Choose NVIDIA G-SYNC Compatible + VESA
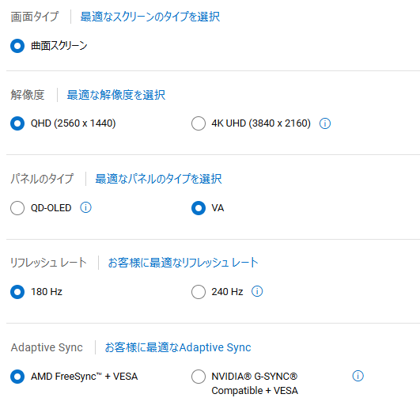 (x=199, y=377)
